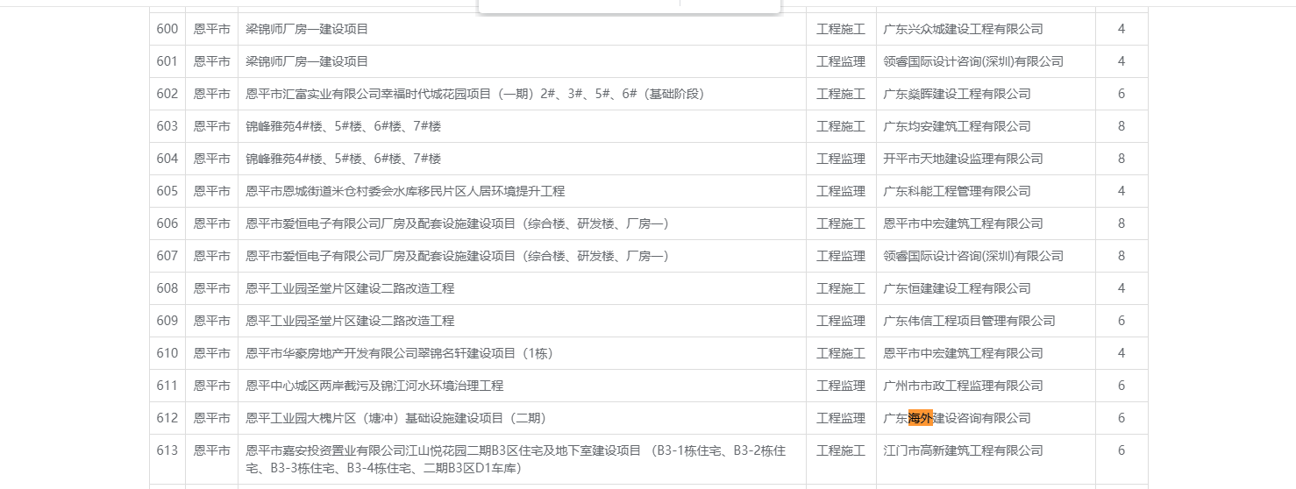Click company 开平市天地建设监理有限公司
Viewport: 1296px width, 489px height.
[963, 159]
